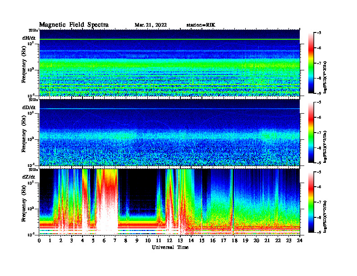This screenshot has height=276, width=357.
Task: Select the dD/dt spectrogram panel
Action: pos(169,132)
